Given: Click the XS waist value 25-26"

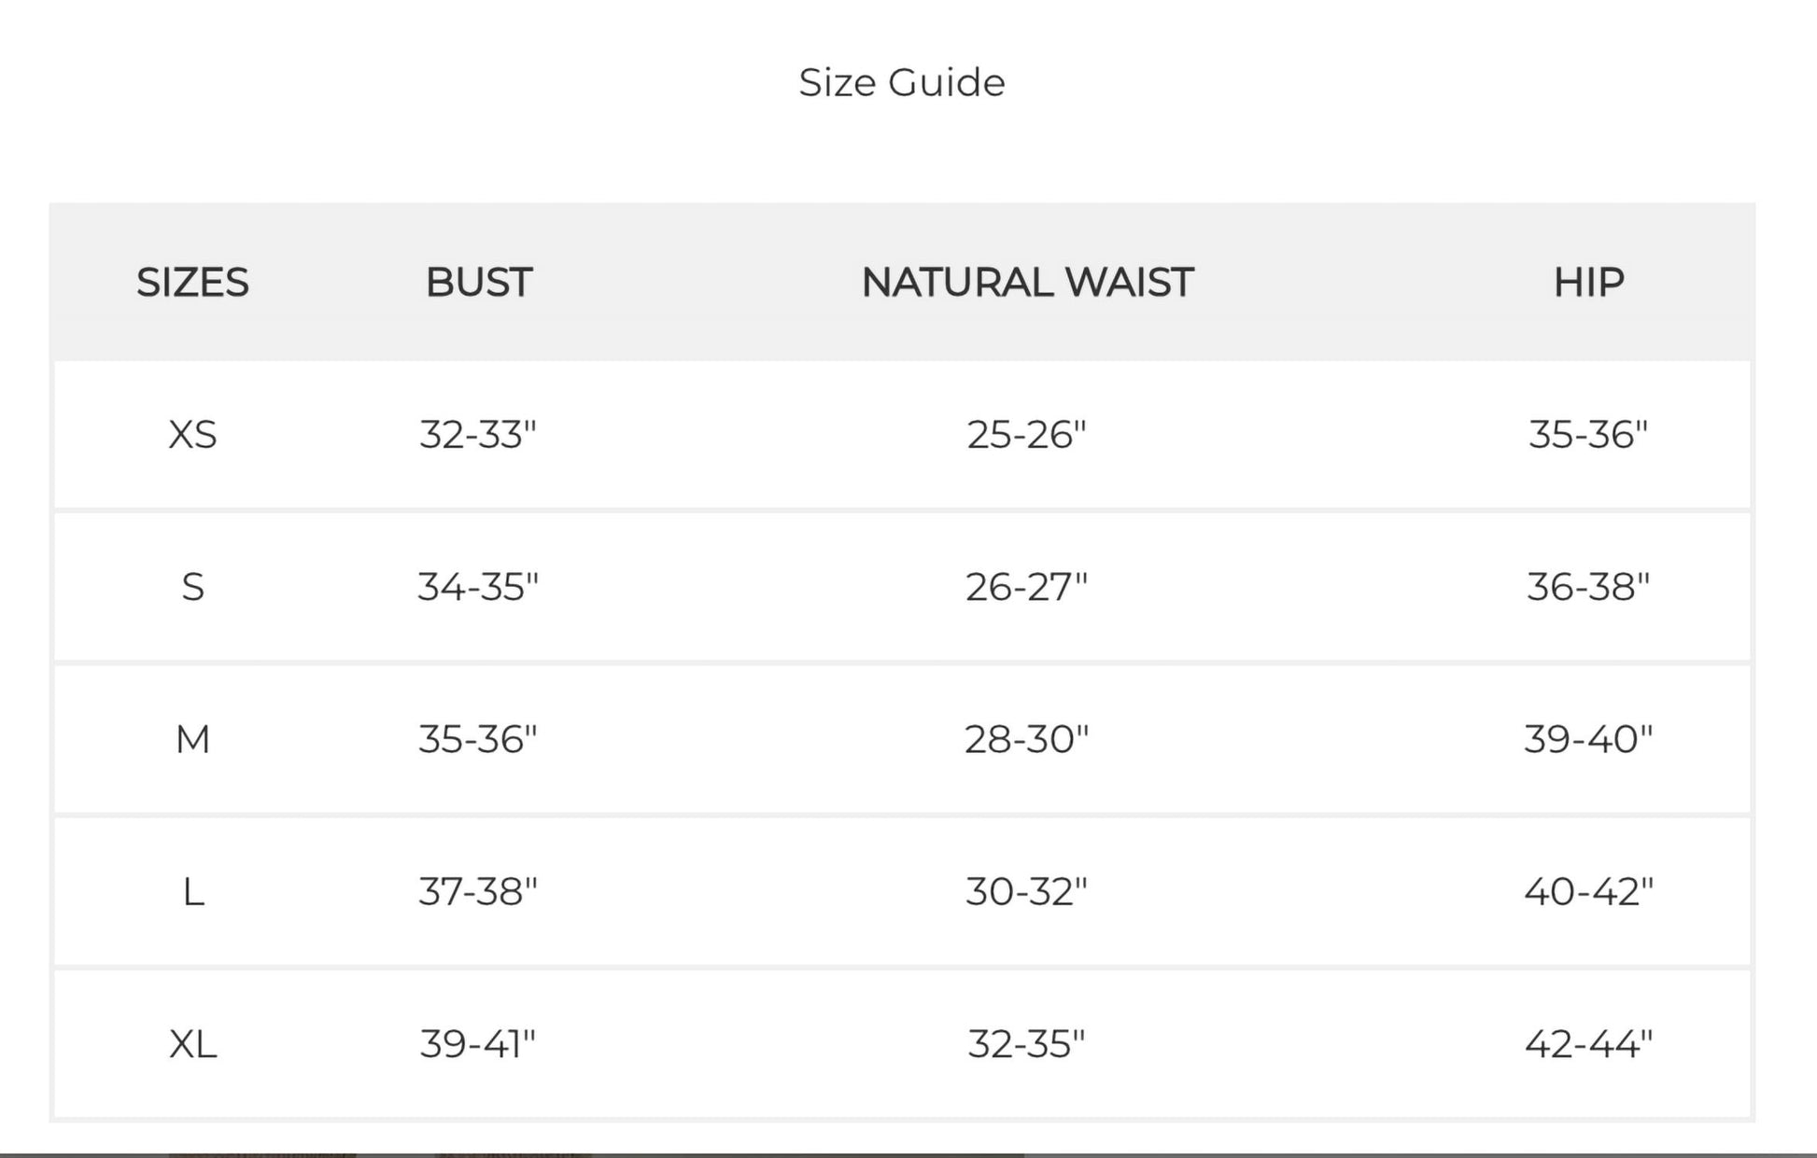Looking at the screenshot, I should pyautogui.click(x=1026, y=435).
